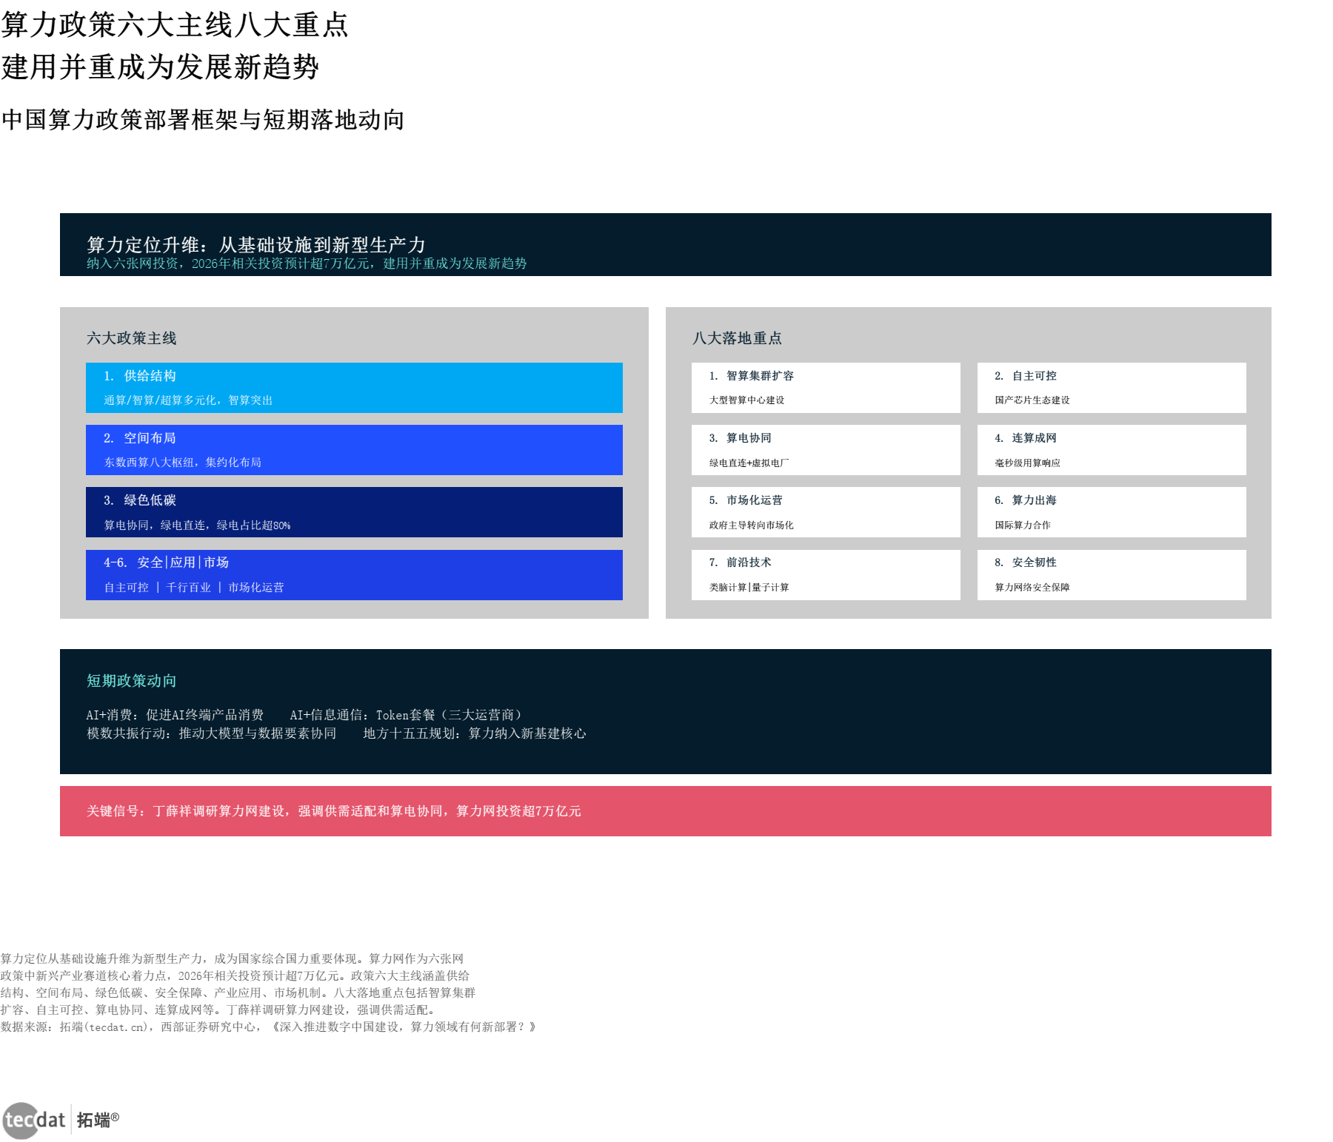Screen dimensions: 1333x1142
Task: Click the 2. 自主可控 card title
Action: 1026,376
